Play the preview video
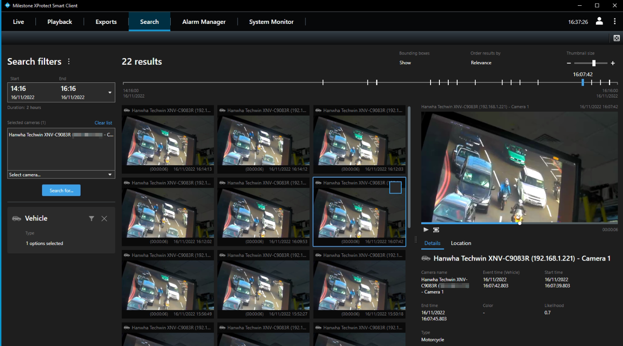This screenshot has width=623, height=346. (426, 229)
